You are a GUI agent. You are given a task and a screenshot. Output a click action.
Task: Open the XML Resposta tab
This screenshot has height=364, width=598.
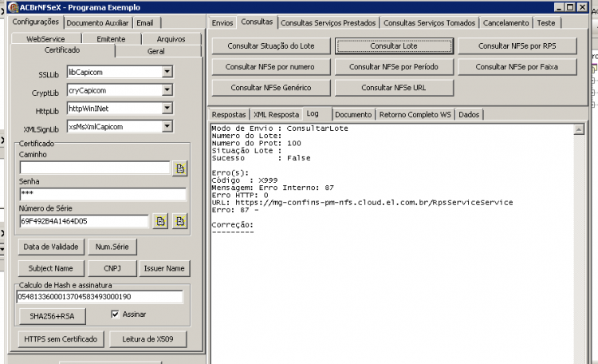[276, 115]
